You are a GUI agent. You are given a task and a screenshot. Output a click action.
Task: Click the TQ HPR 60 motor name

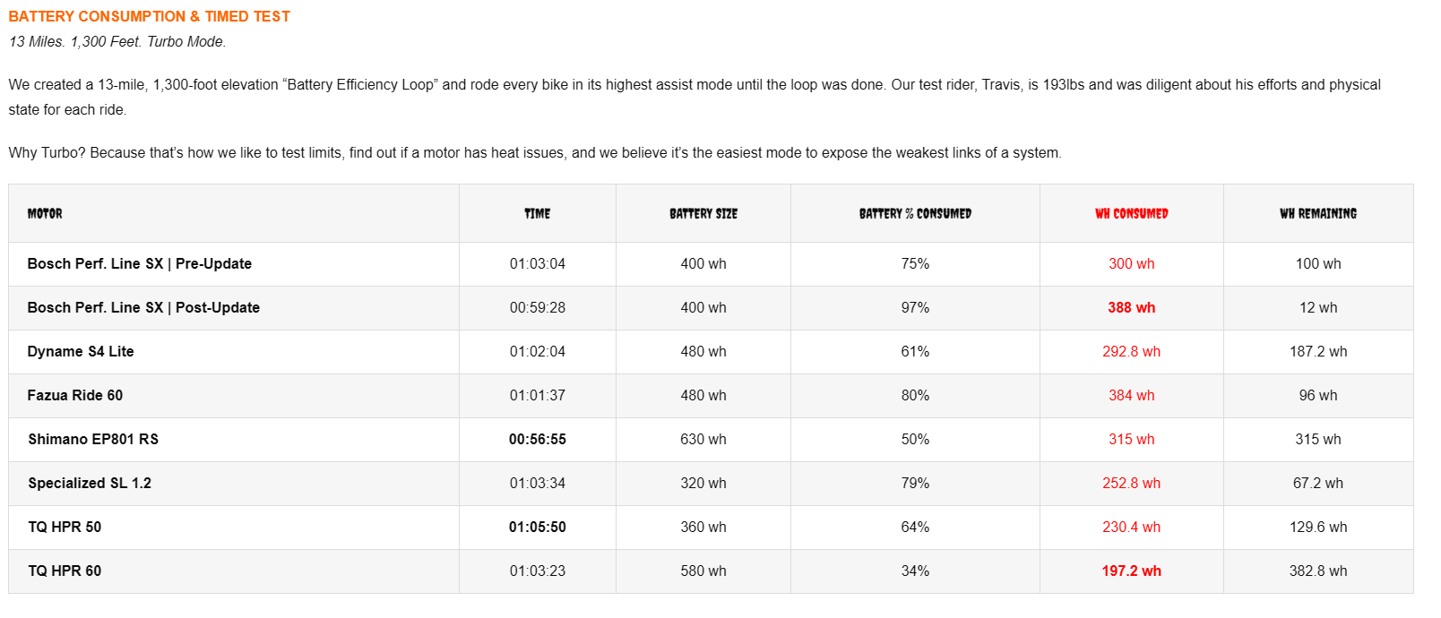65,571
